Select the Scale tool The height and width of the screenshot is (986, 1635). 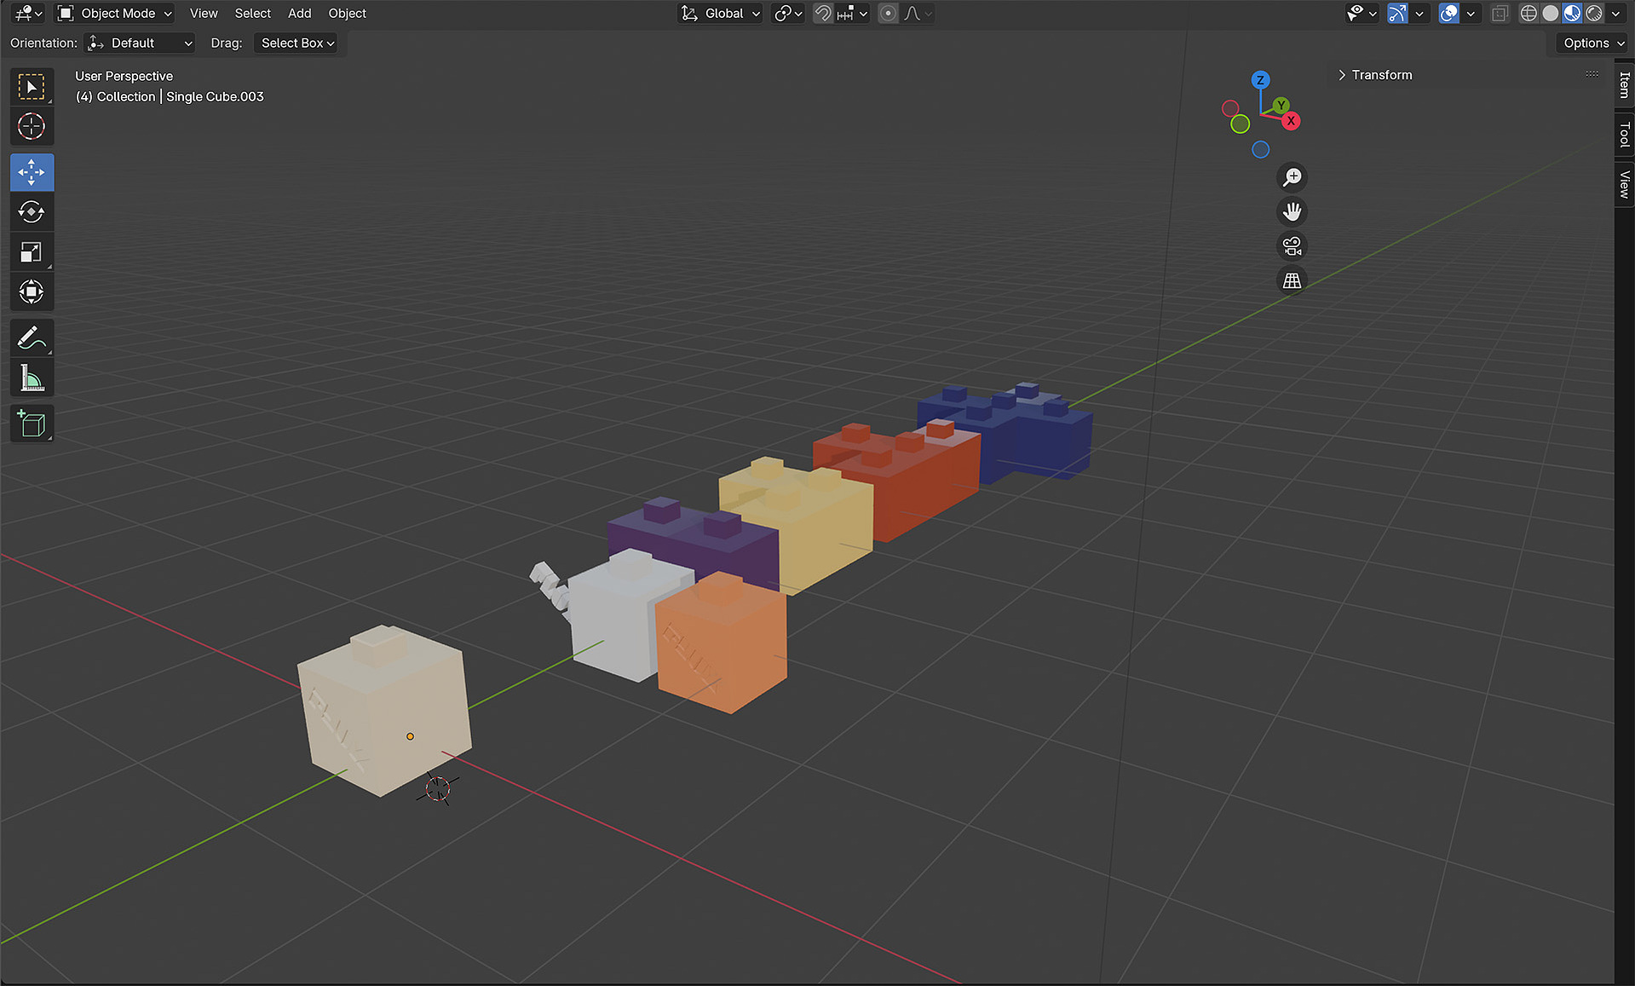tap(32, 252)
